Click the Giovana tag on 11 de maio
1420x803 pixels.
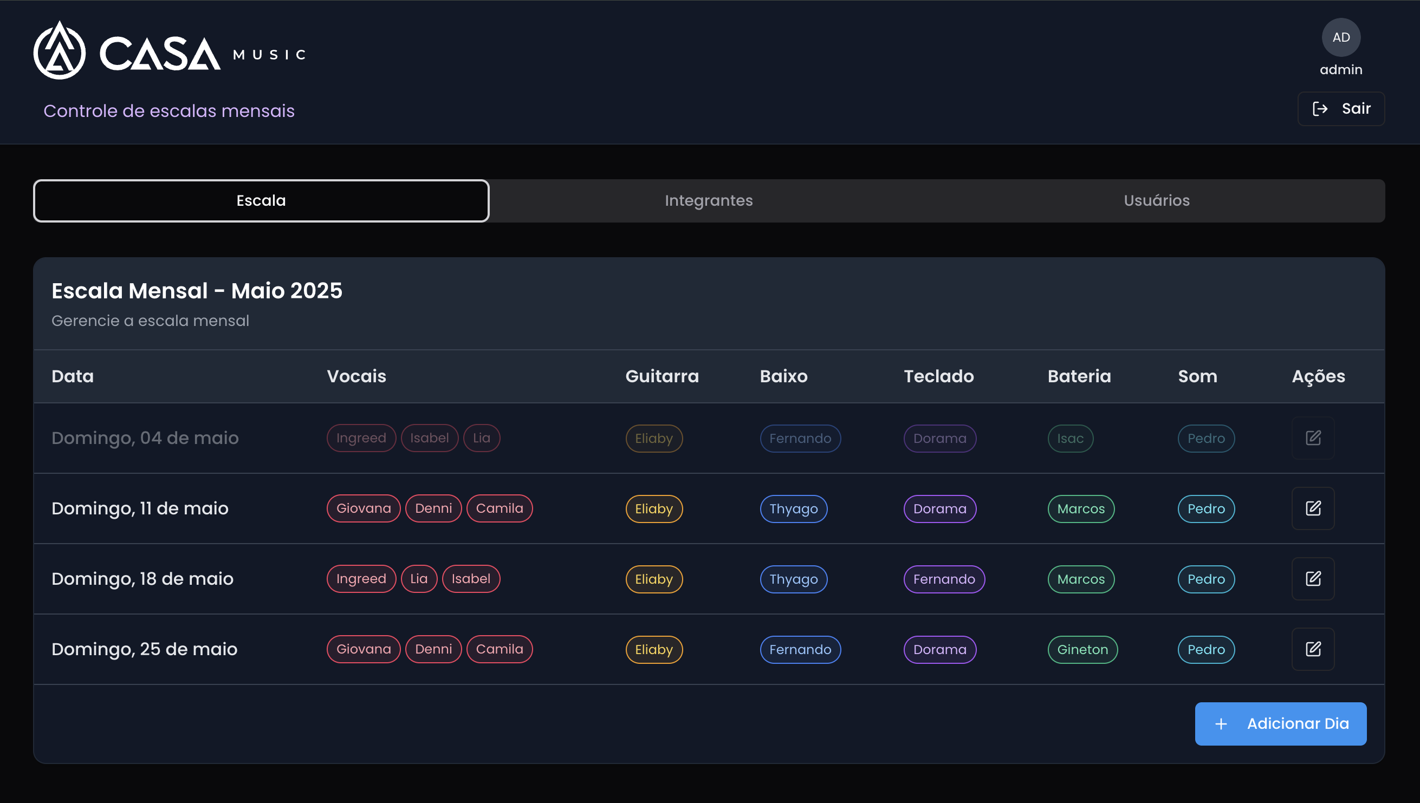click(364, 508)
